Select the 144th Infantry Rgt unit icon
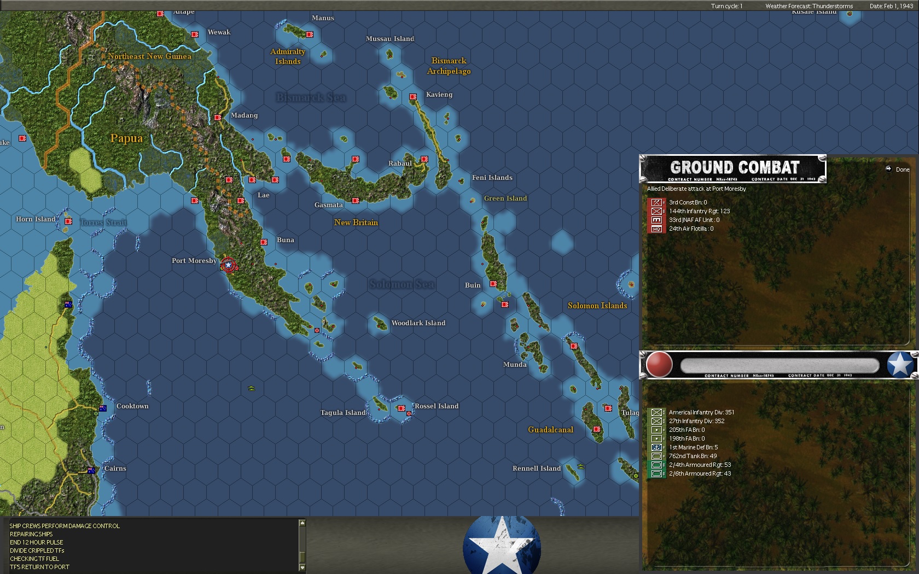 pyautogui.click(x=656, y=211)
